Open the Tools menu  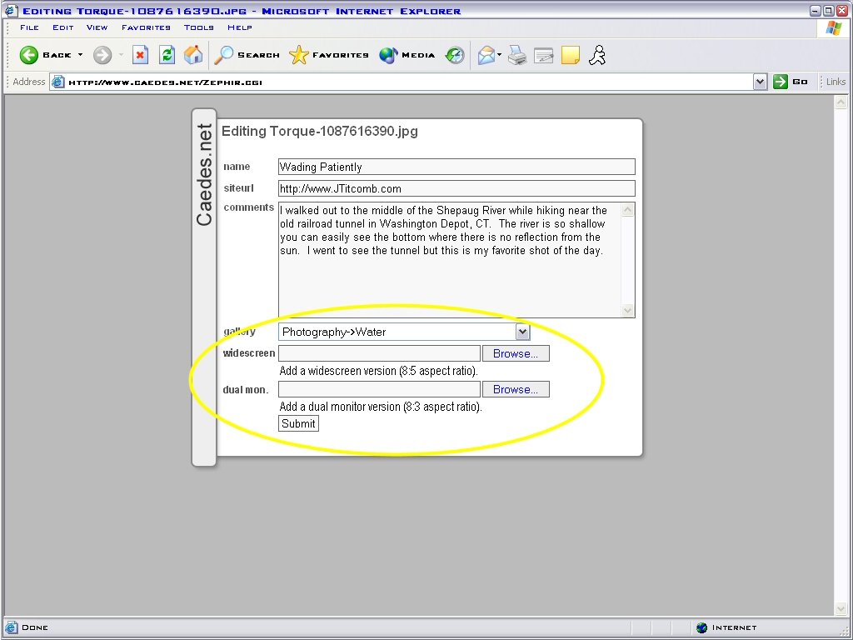coord(199,27)
